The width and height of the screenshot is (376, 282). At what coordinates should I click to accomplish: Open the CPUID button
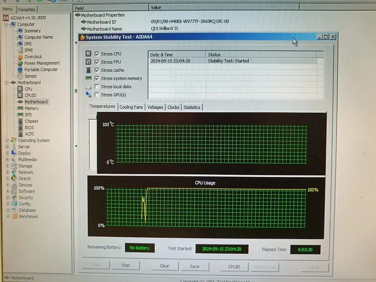click(x=234, y=267)
